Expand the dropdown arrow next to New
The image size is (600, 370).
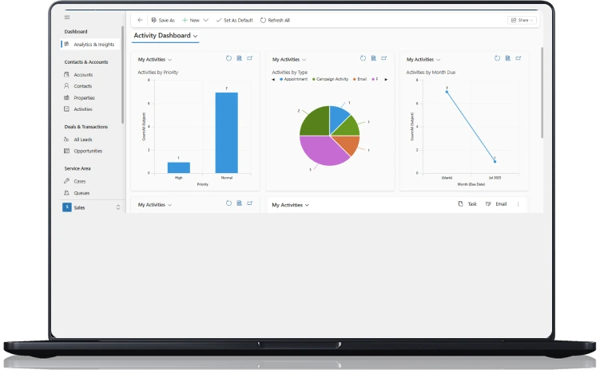coord(206,20)
